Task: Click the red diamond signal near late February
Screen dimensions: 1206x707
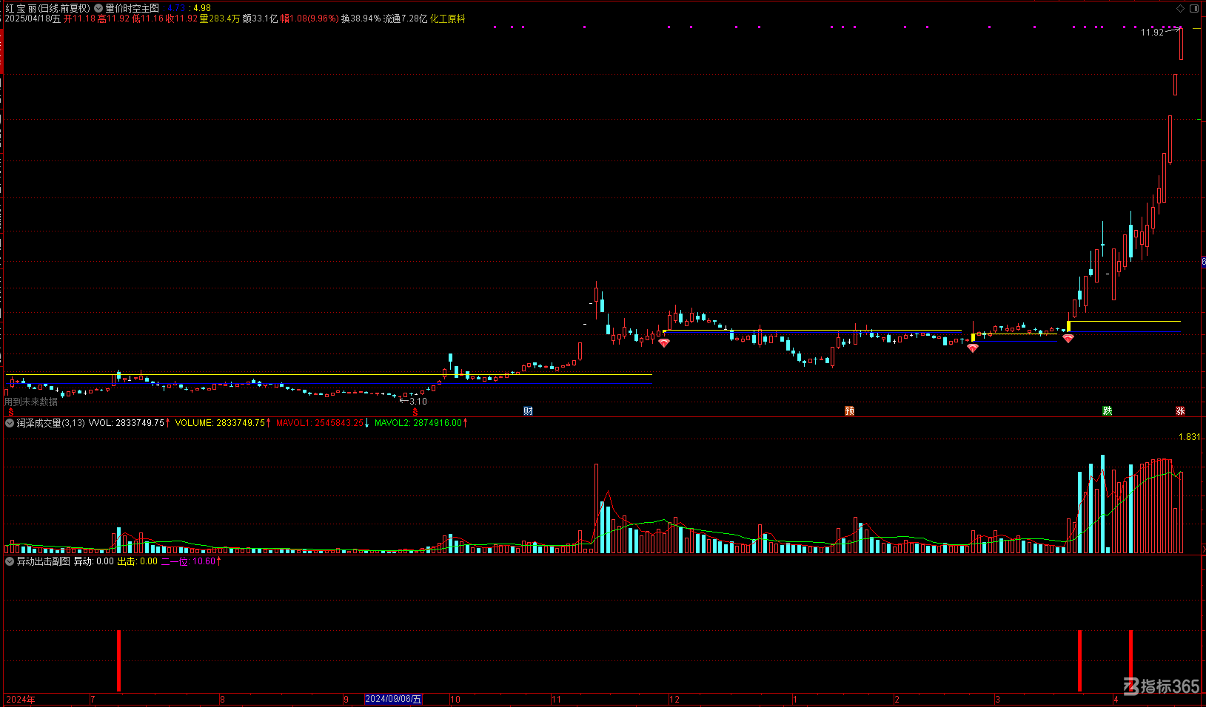Action: point(973,348)
